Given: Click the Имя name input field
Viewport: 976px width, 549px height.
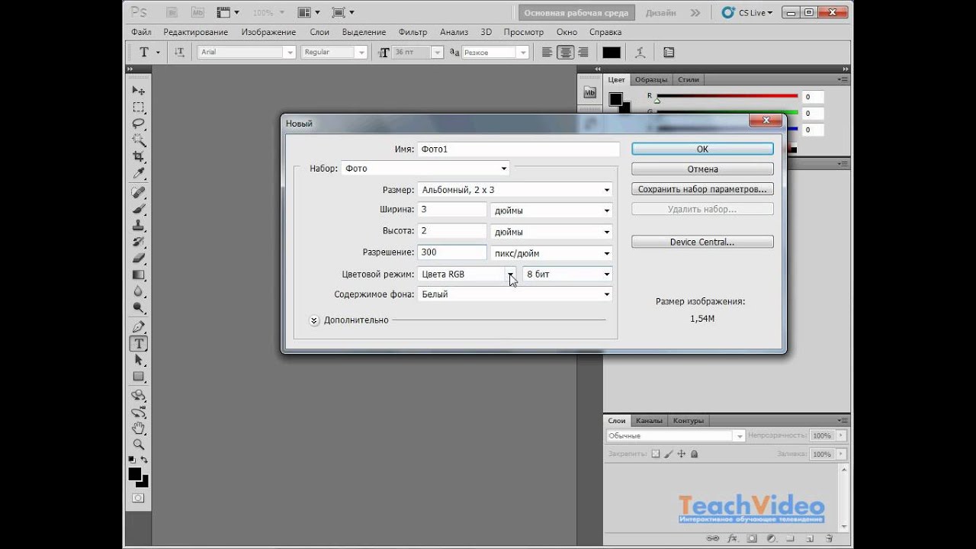Looking at the screenshot, I should [518, 149].
